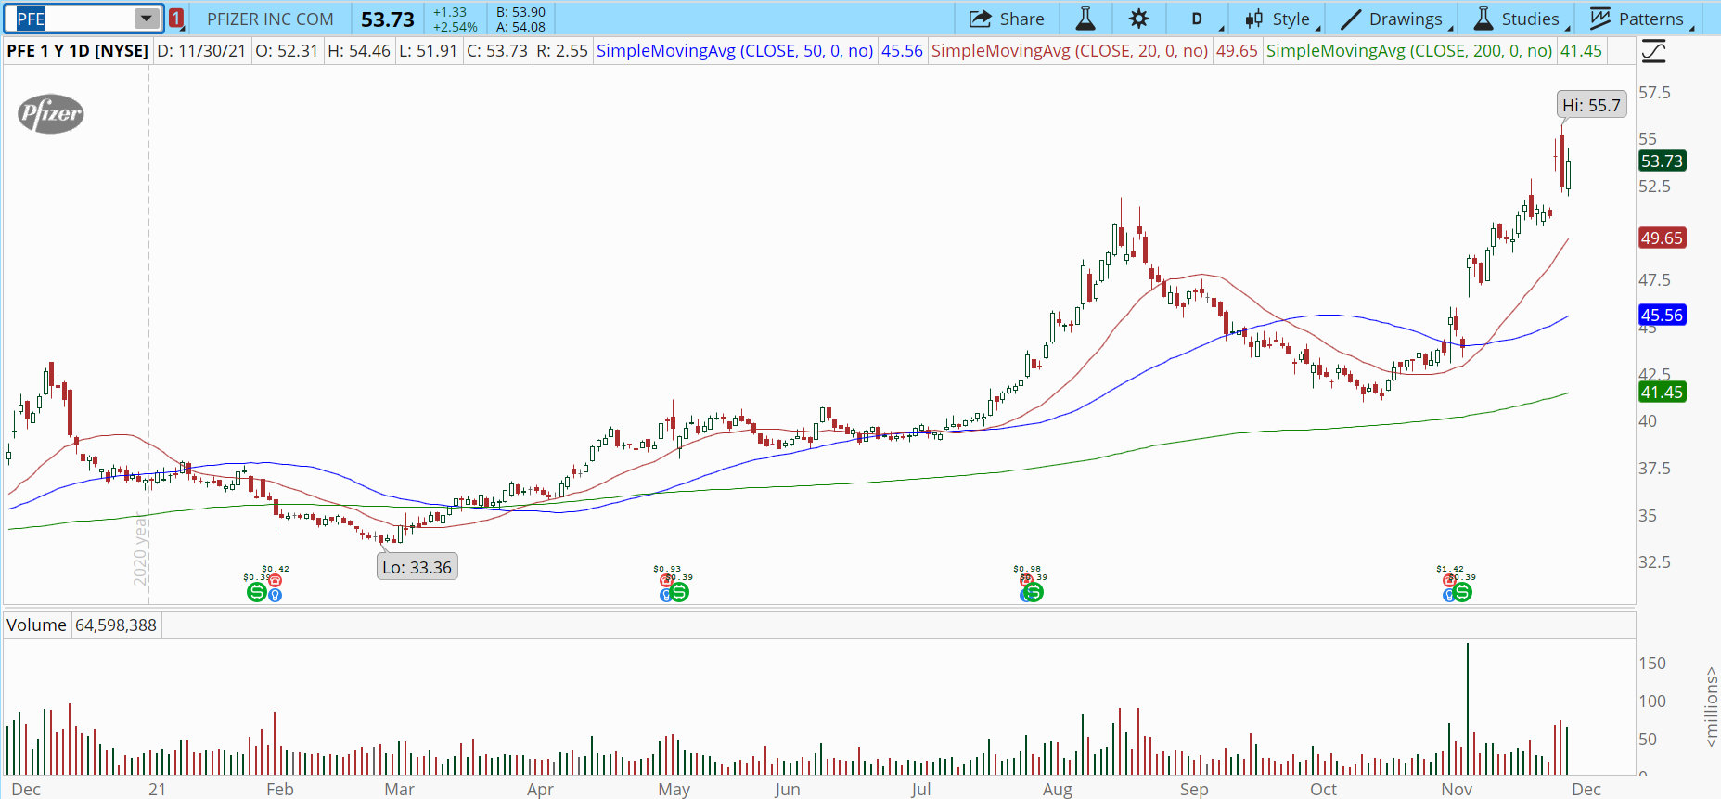Open the Studies menu
This screenshot has height=799, width=1721.
(1516, 19)
